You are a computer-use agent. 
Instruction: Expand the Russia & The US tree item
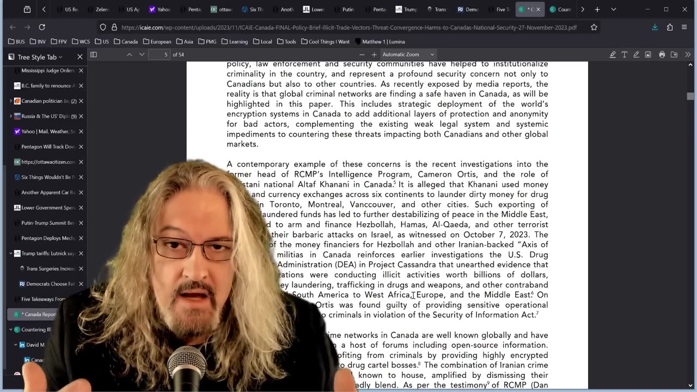(11, 116)
